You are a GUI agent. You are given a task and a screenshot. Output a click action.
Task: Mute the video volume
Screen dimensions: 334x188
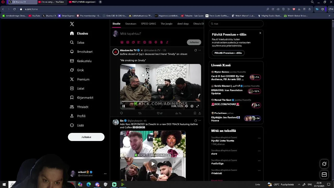click(186, 106)
